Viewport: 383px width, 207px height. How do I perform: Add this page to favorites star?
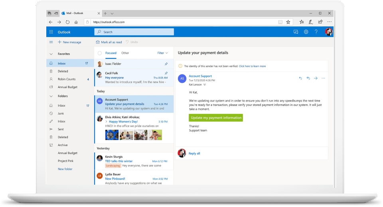288,22
